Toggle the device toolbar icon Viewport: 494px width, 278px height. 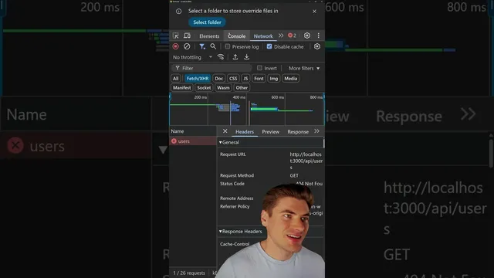(187, 36)
